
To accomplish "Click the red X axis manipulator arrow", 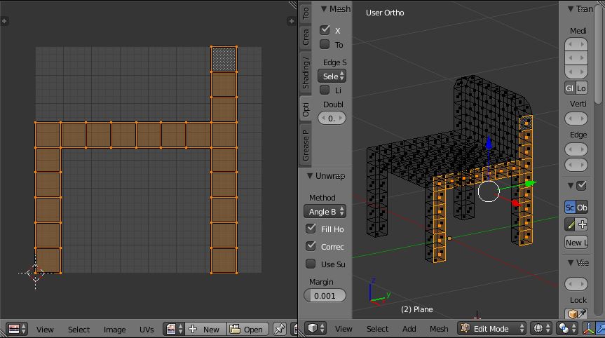I will (x=515, y=203).
